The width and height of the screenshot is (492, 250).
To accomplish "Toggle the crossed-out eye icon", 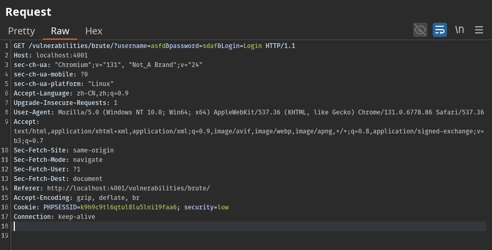I will (420, 30).
